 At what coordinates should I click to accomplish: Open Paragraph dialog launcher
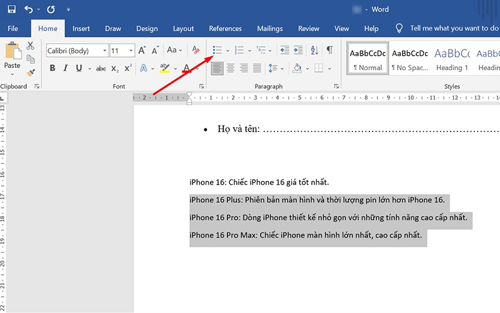[x=336, y=86]
